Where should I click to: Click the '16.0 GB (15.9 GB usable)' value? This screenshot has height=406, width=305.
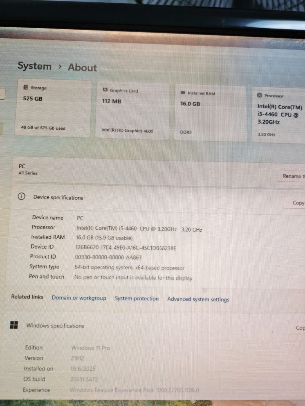[104, 238]
